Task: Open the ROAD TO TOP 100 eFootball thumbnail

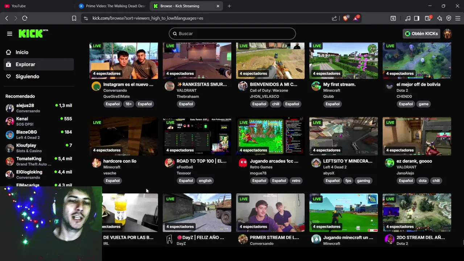Action: coord(197,136)
